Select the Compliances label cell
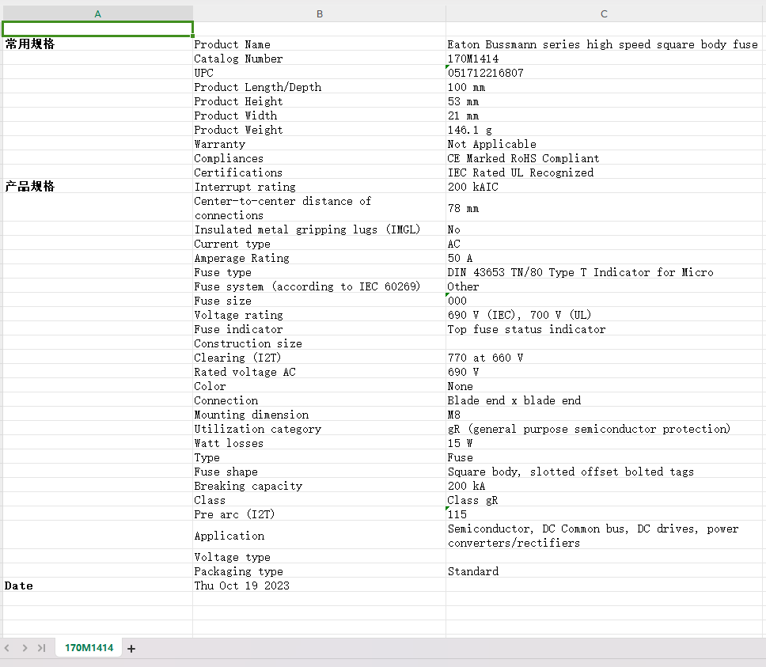Screen dimensions: 766x667 pos(320,157)
